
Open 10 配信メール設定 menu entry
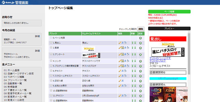(x=14, y=100)
